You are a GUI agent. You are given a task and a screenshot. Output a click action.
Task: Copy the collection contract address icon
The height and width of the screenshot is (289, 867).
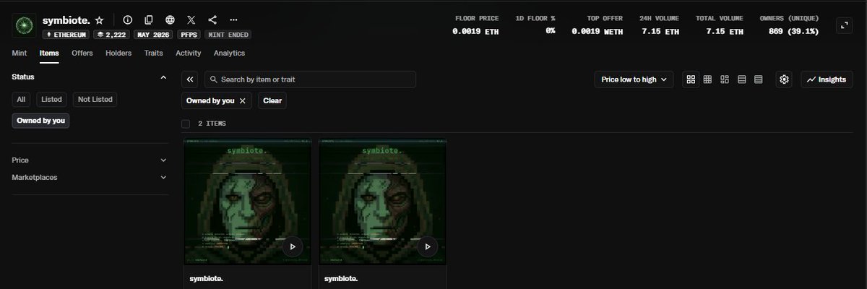[x=149, y=20]
